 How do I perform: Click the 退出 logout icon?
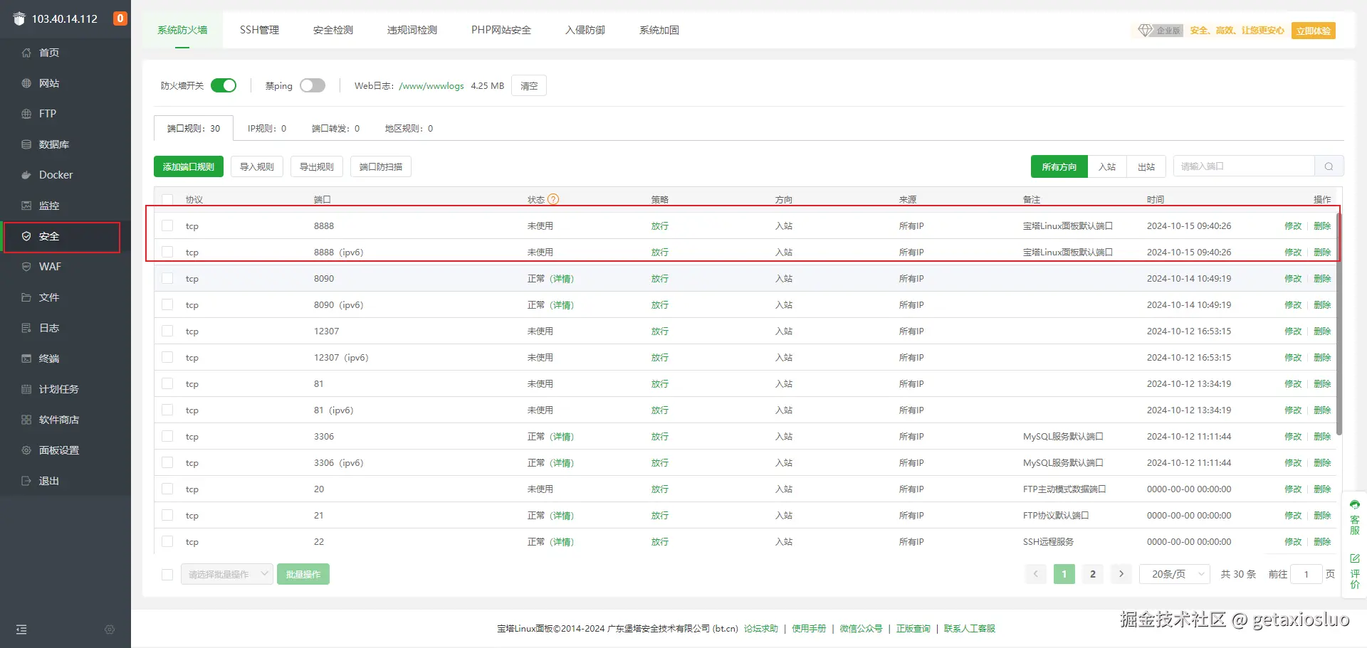point(26,481)
